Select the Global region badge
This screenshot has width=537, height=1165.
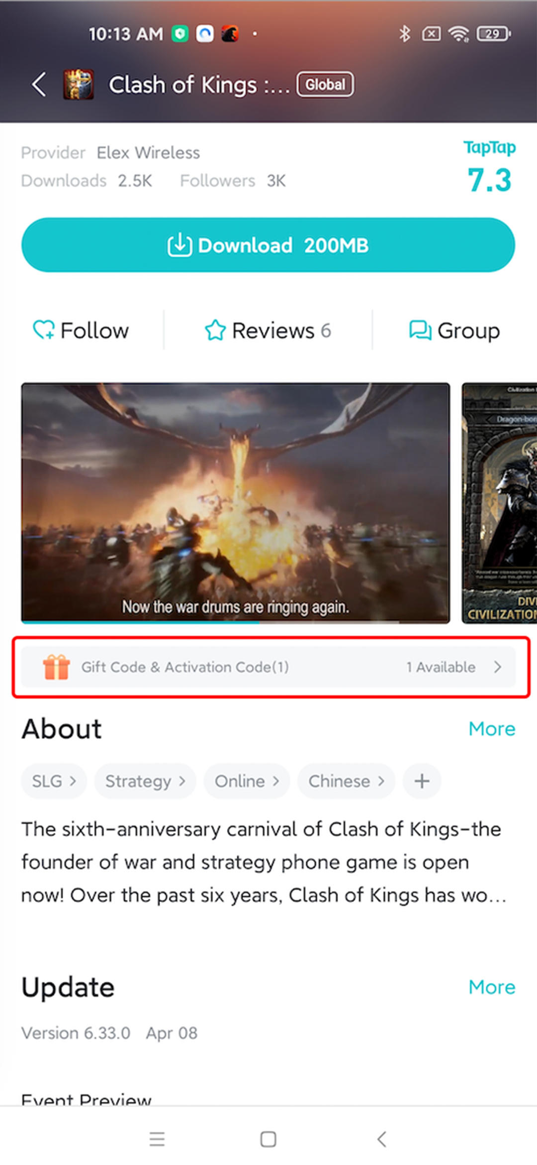(x=325, y=84)
